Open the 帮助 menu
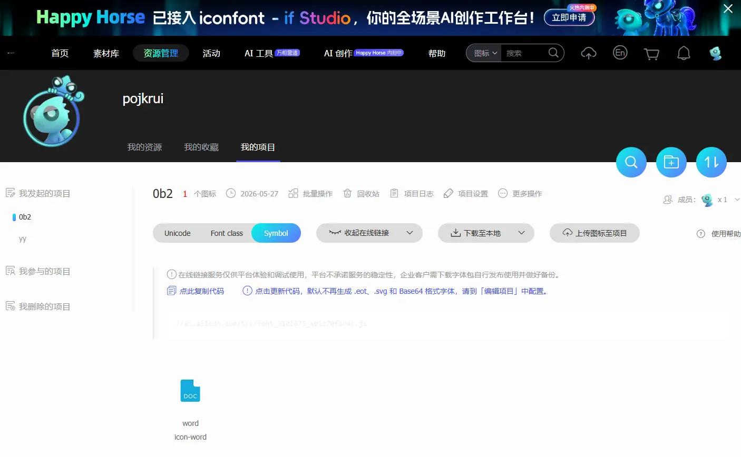This screenshot has width=741, height=457. 437,53
